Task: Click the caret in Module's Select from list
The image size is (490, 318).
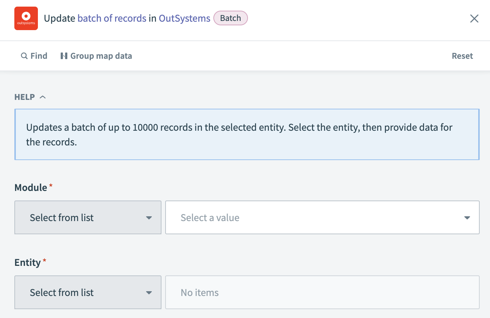Action: pos(149,218)
